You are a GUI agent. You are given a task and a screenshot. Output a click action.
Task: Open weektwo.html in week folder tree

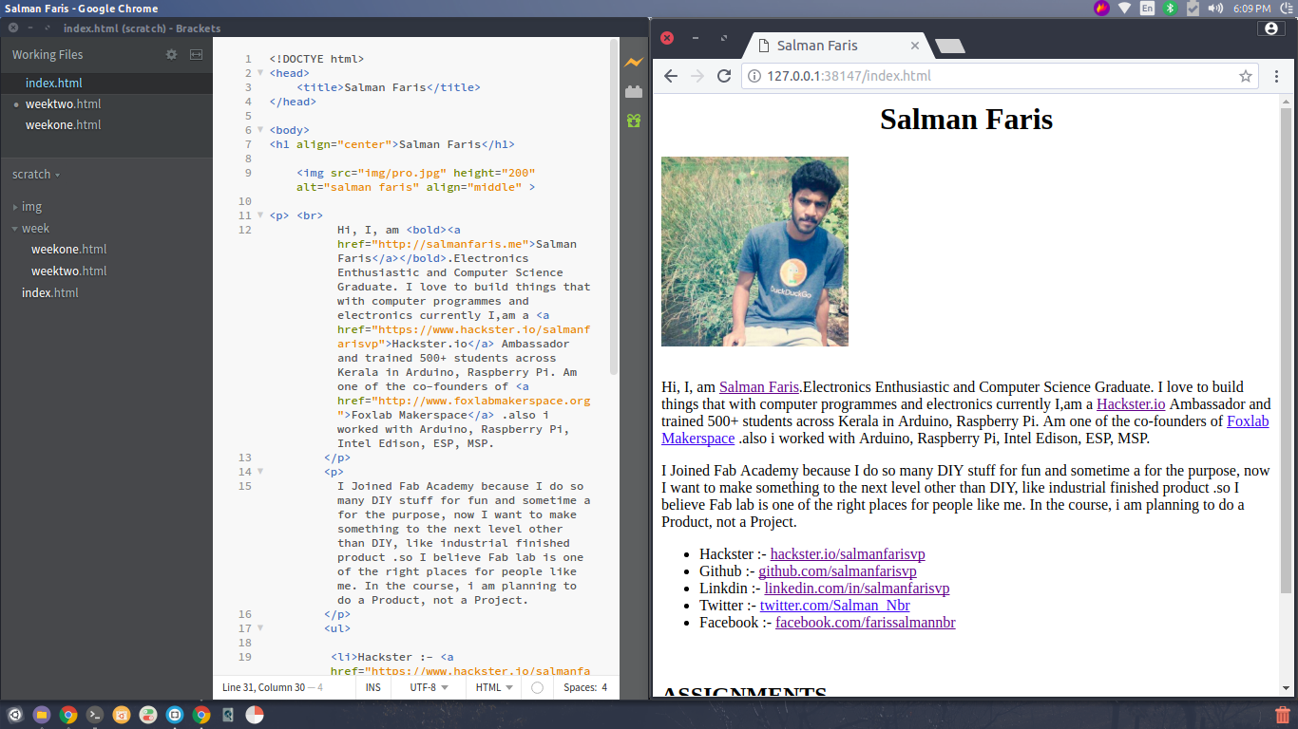68,271
